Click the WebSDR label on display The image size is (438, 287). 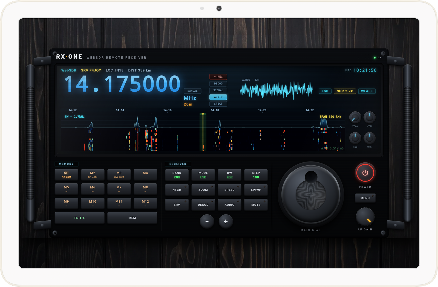[69, 70]
